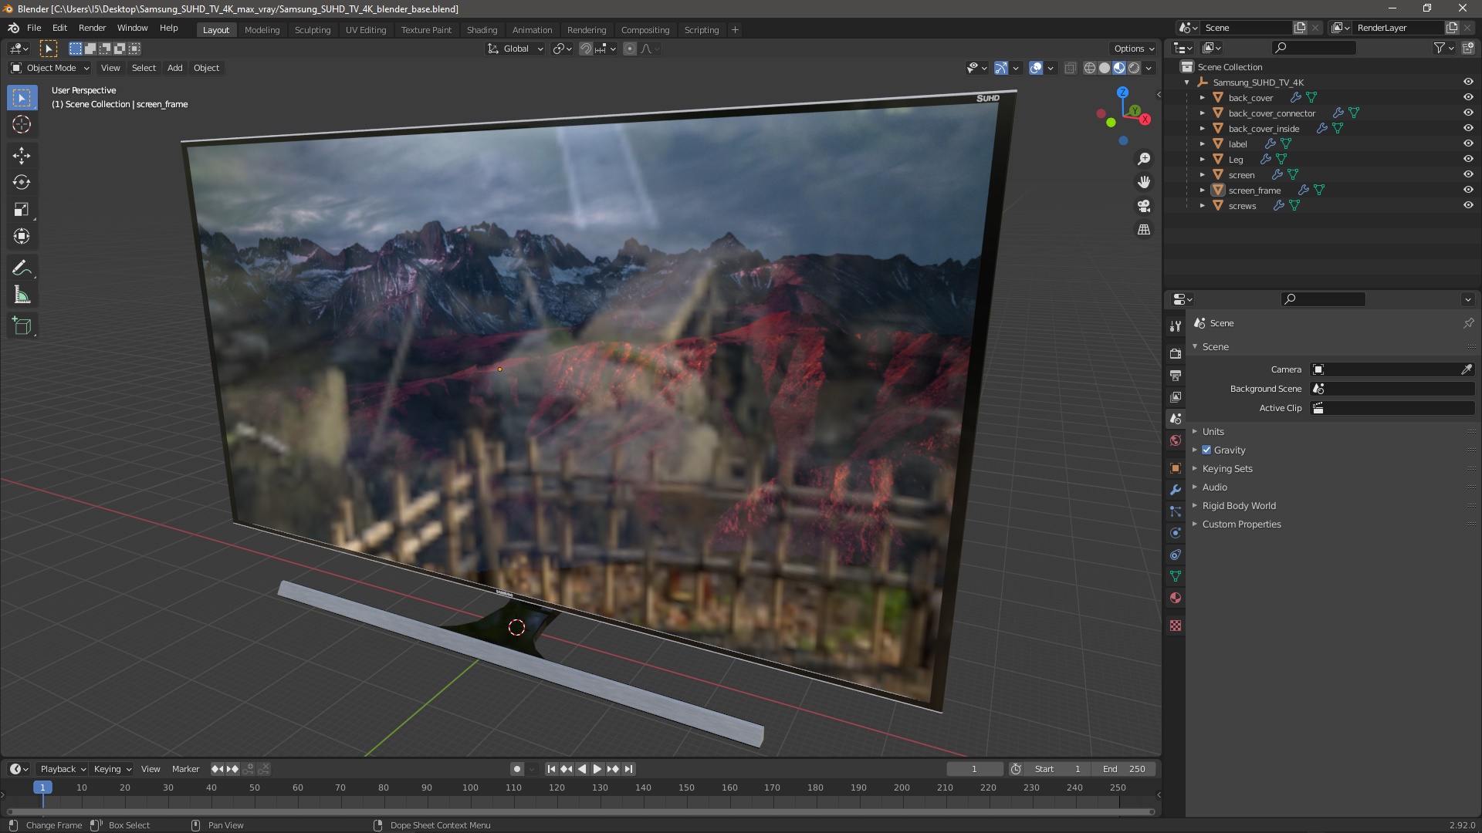Open the Render menu
Screen dimensions: 1482x833
click(92, 28)
